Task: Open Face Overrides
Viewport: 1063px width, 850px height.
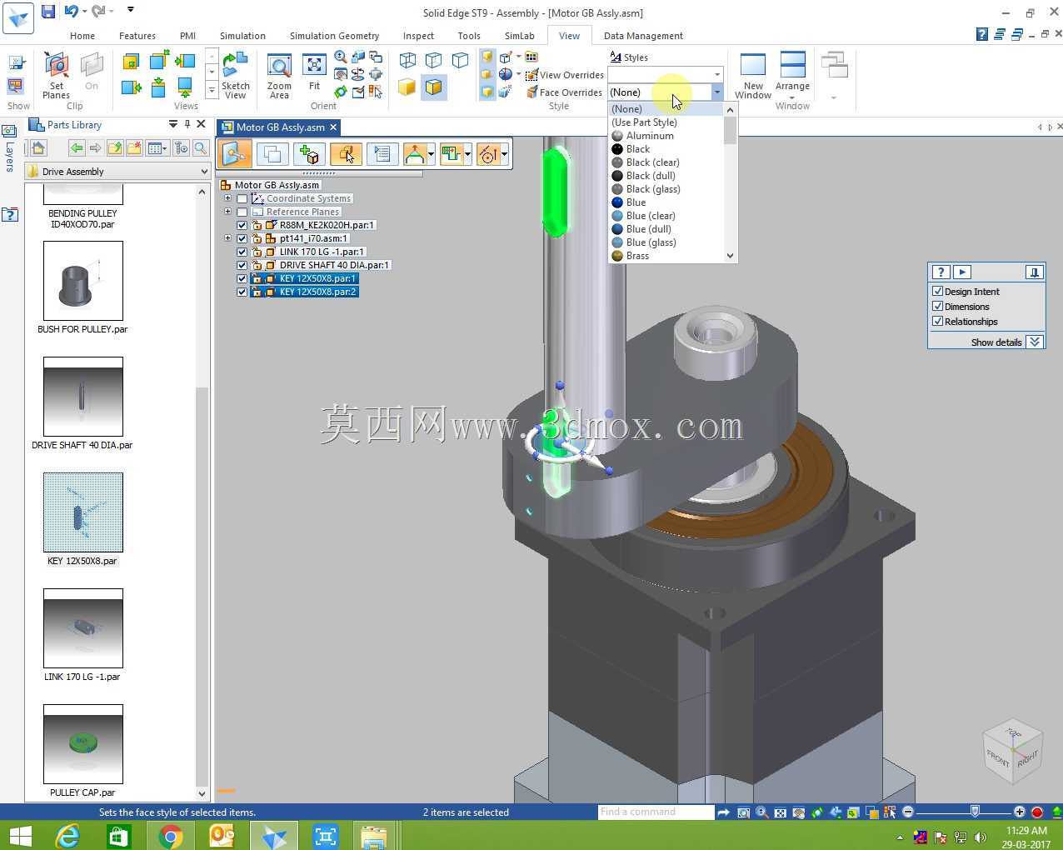Action: 564,92
